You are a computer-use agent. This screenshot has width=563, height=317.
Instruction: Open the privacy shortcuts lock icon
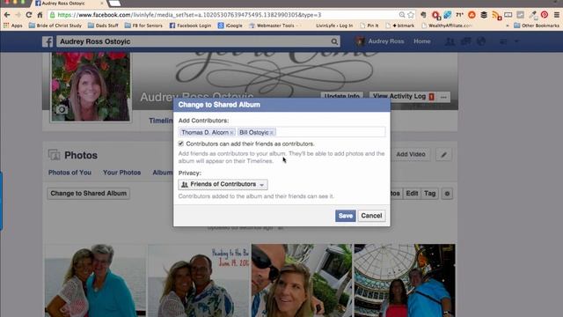[503, 41]
